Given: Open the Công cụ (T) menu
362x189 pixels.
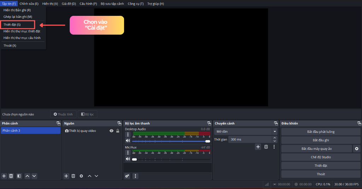Looking at the screenshot, I should pos(135,4).
